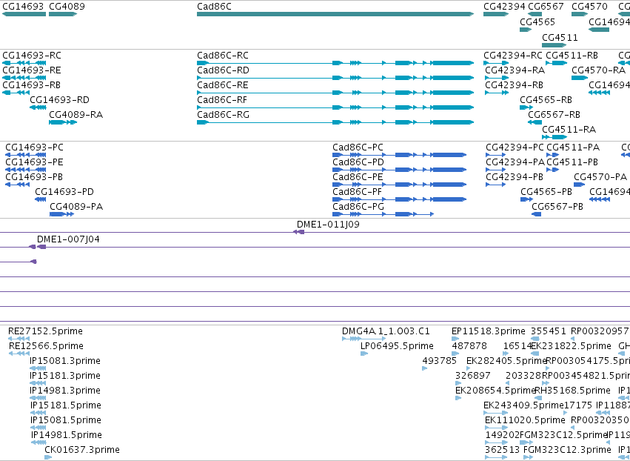
Task: Select the Cad86C-RF transcript
Action: 335,107
